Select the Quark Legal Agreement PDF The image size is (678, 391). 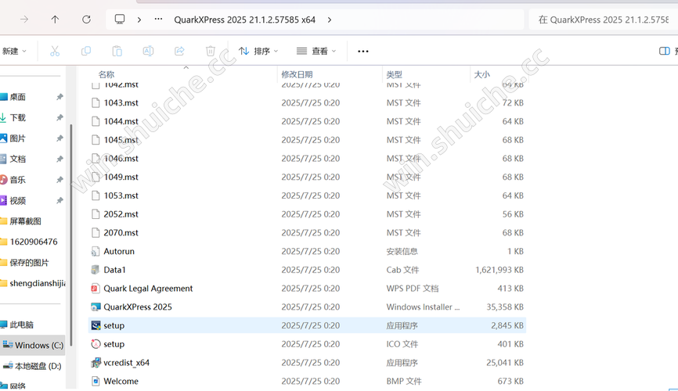coord(307,289)
